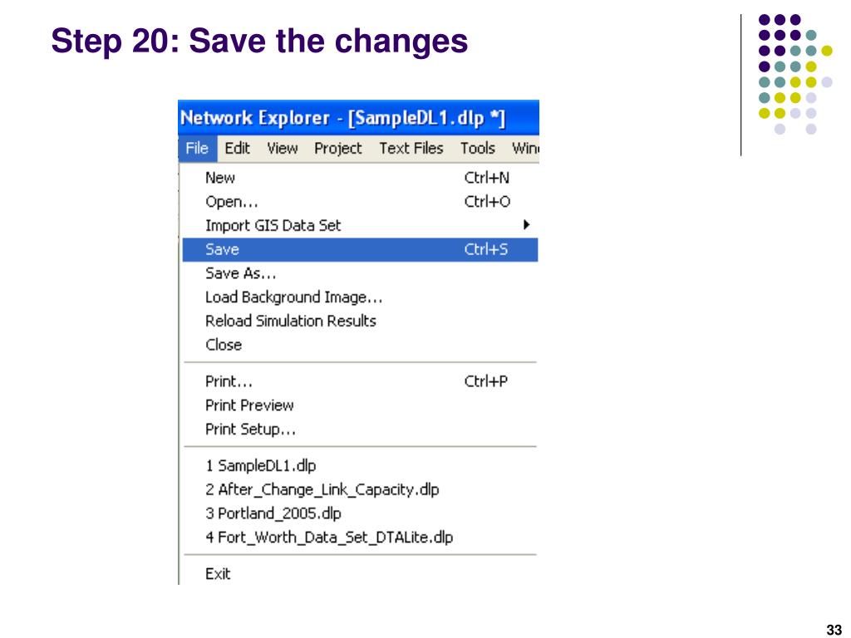Screen dimensions: 851x638
Task: Select Close in the File menu
Action: [x=360, y=345]
